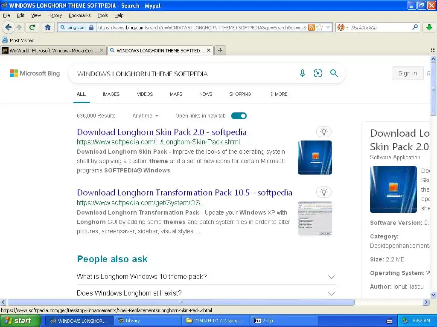Open Download Longhorn Transformation Pack 10.5 link

pos(184,192)
